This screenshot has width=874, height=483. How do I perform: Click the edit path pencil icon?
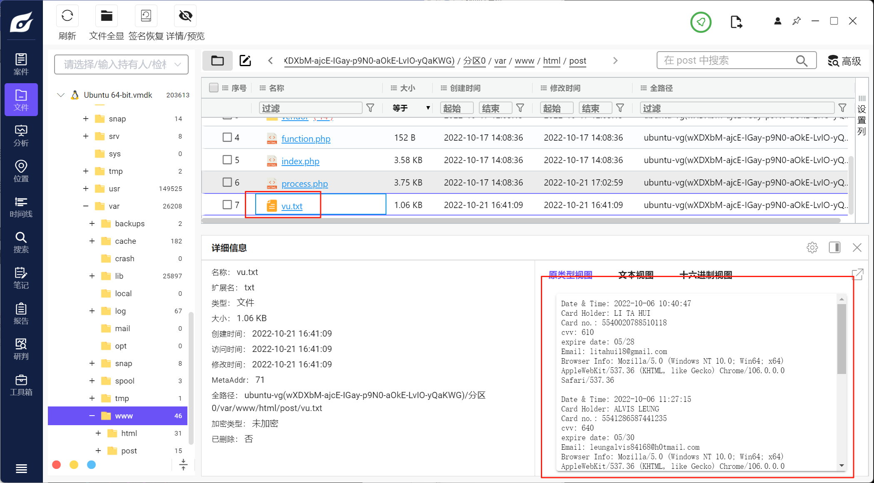(x=245, y=61)
